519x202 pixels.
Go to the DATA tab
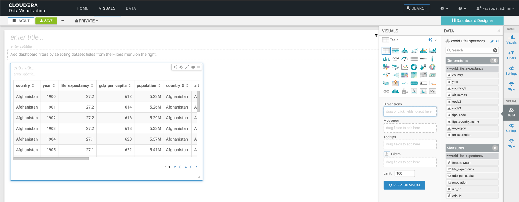click(x=131, y=8)
